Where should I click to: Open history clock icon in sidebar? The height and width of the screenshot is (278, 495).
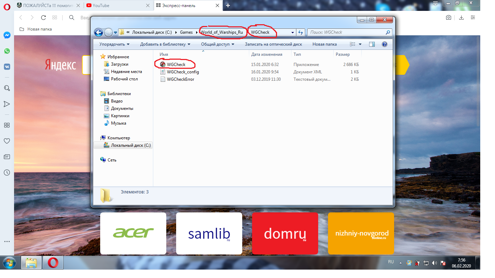tap(7, 172)
